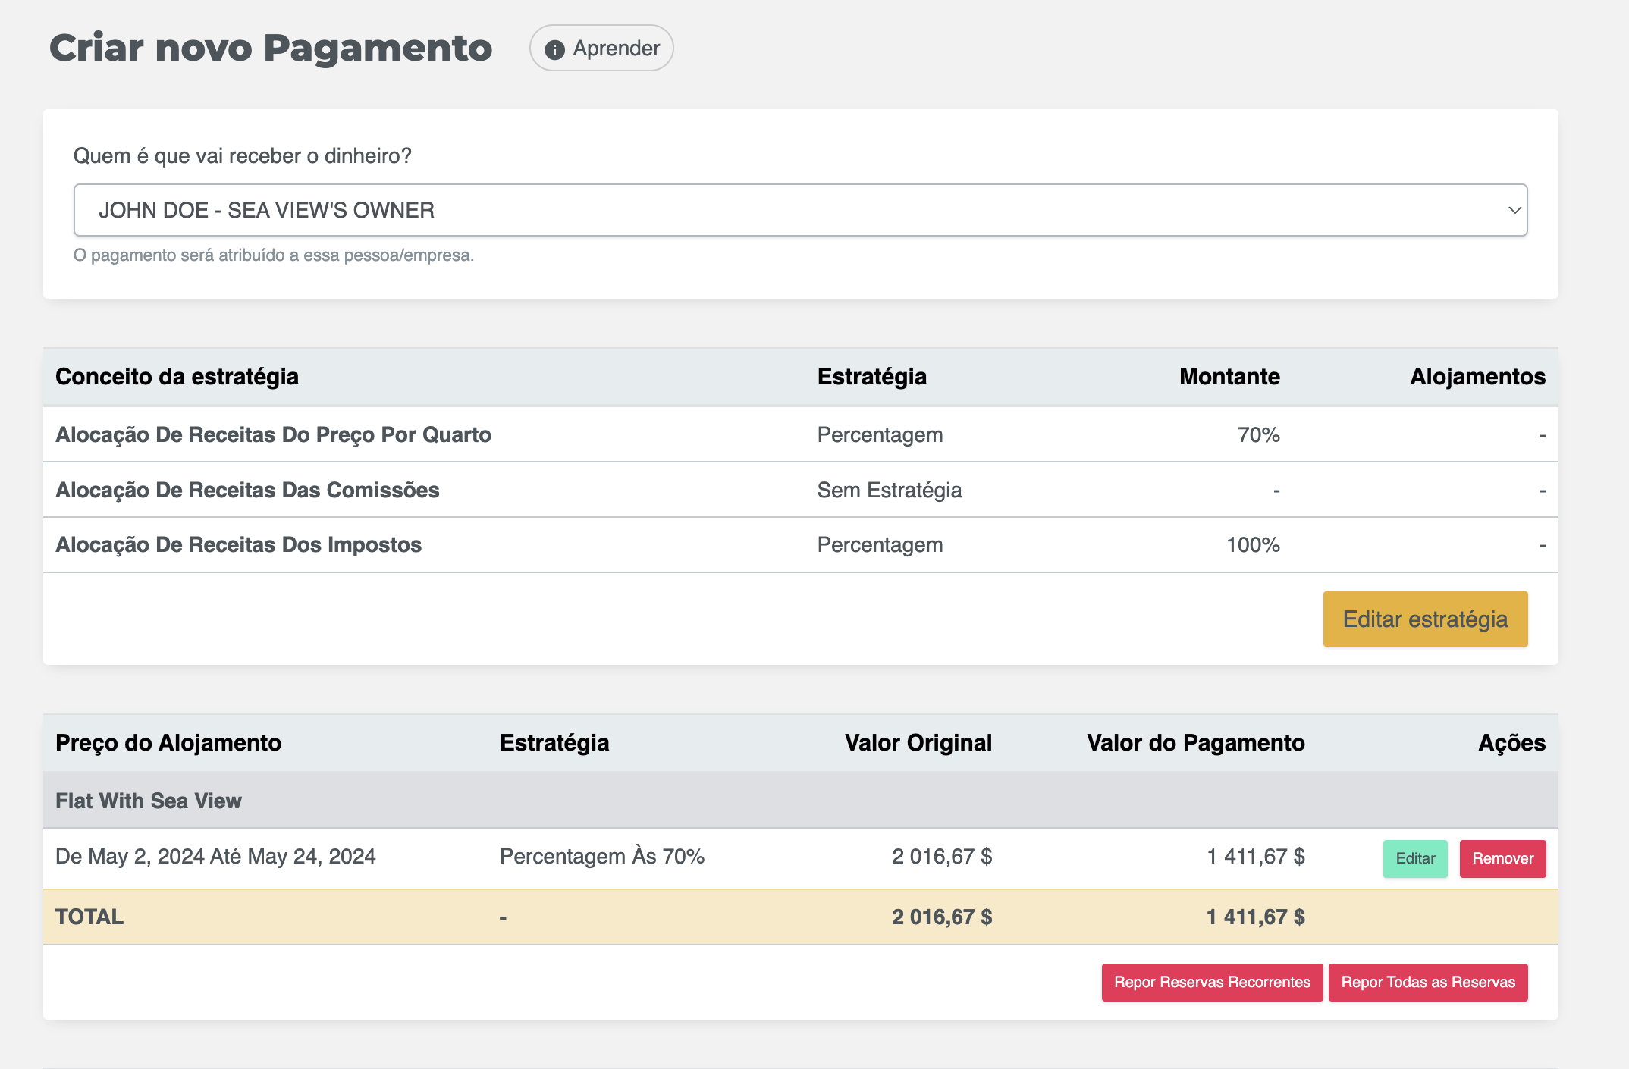Click the info icon beside Aprender
Screen dimensions: 1629x1069
554,49
